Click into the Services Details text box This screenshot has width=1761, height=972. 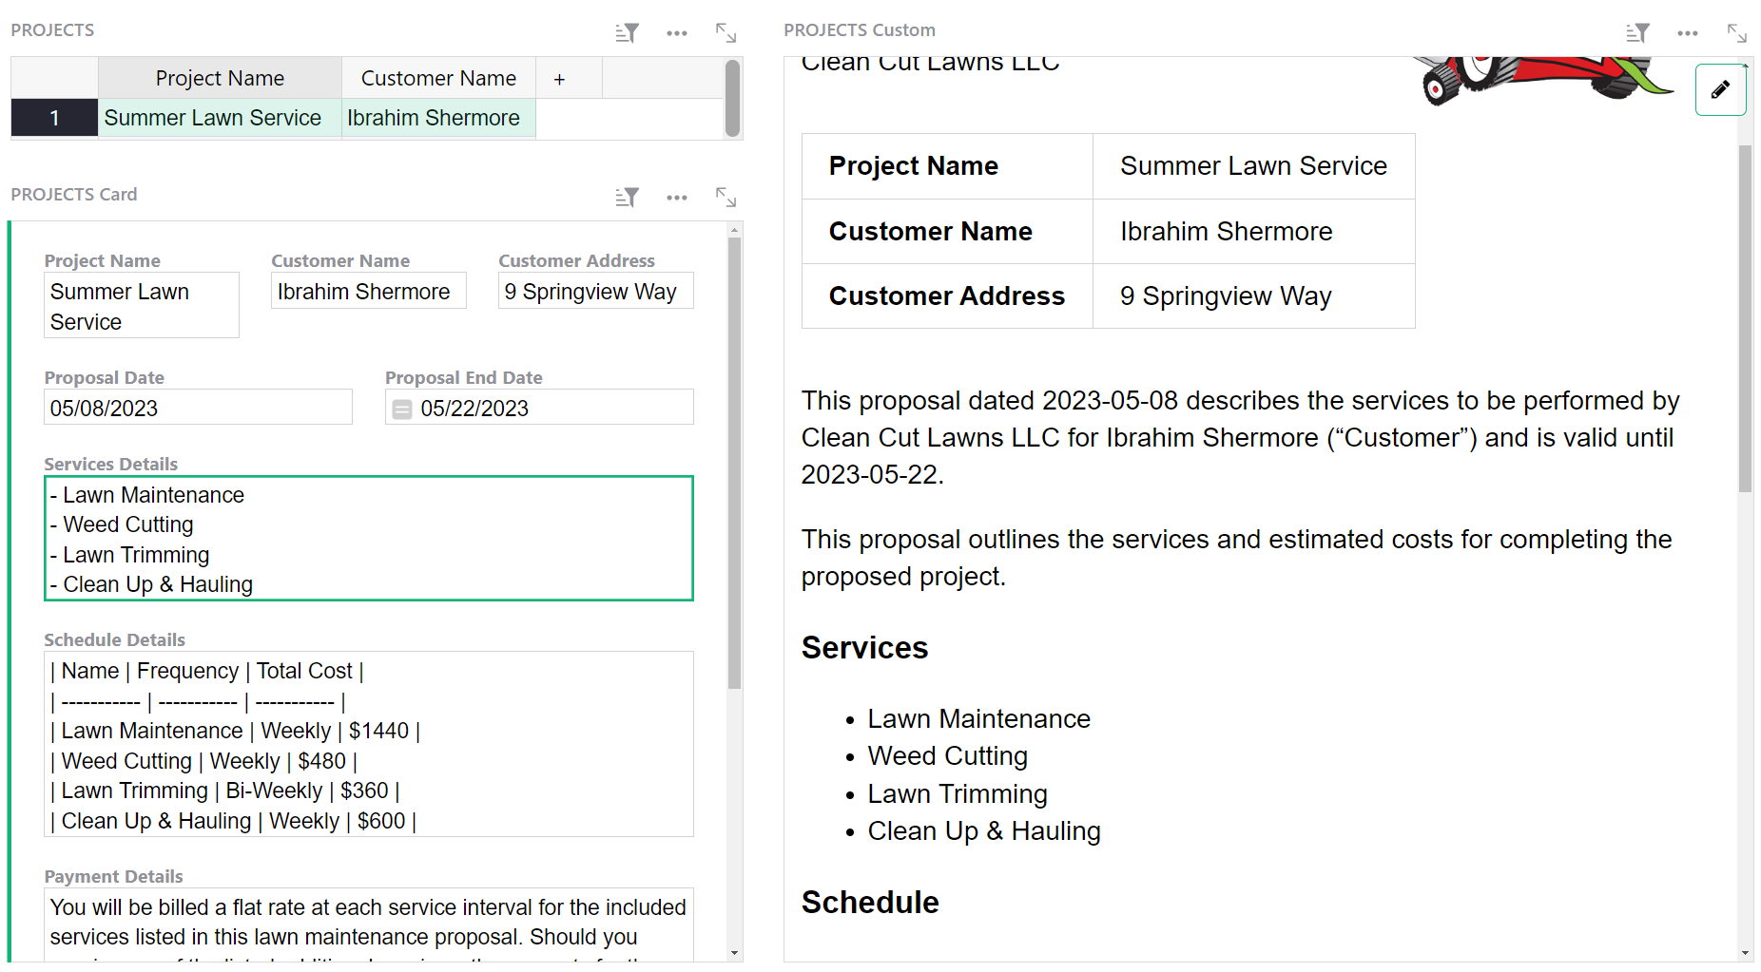(368, 539)
